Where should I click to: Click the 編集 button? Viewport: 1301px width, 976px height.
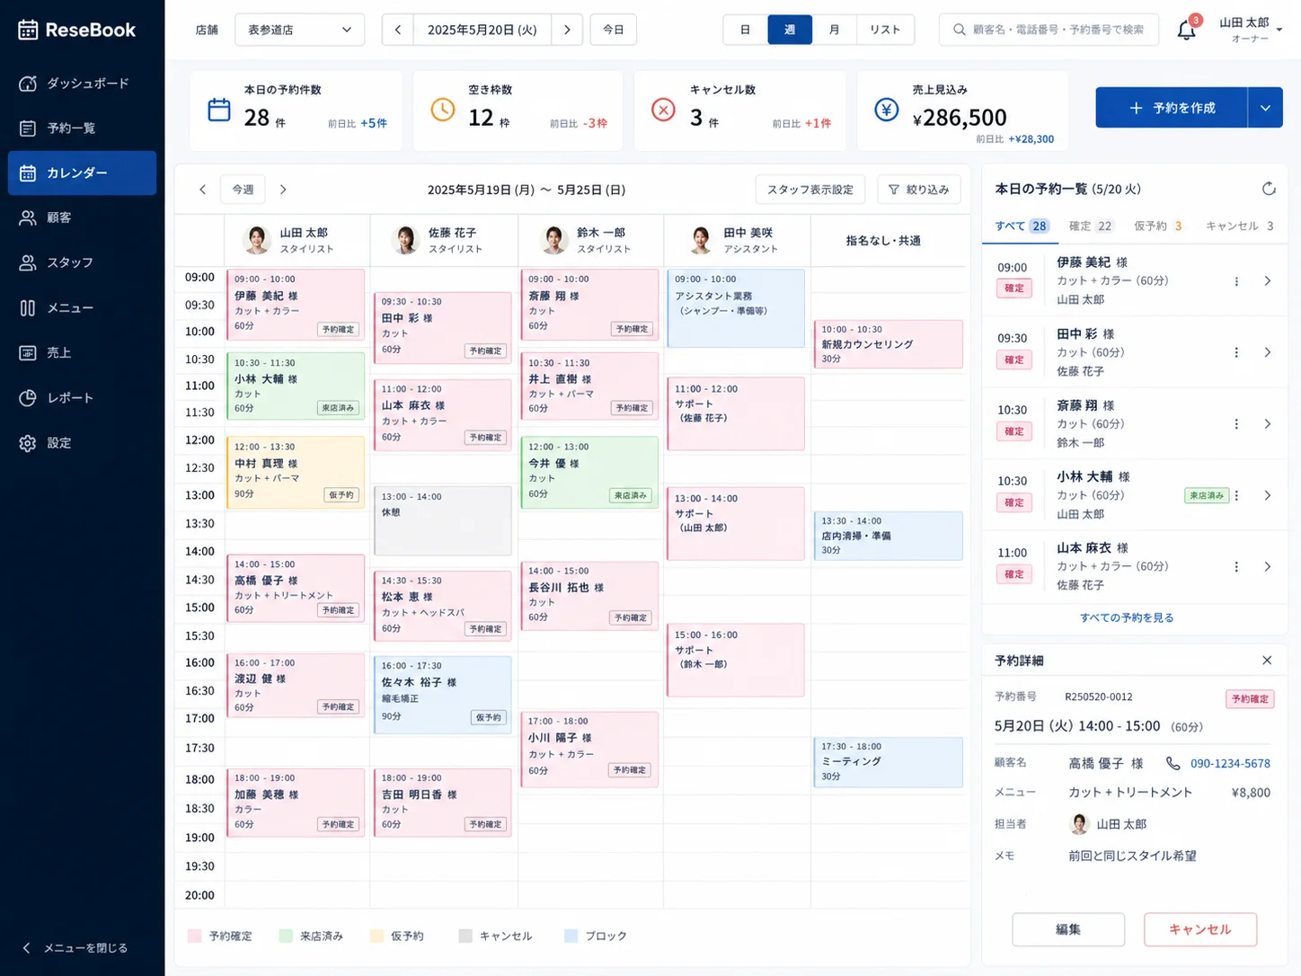[1068, 929]
